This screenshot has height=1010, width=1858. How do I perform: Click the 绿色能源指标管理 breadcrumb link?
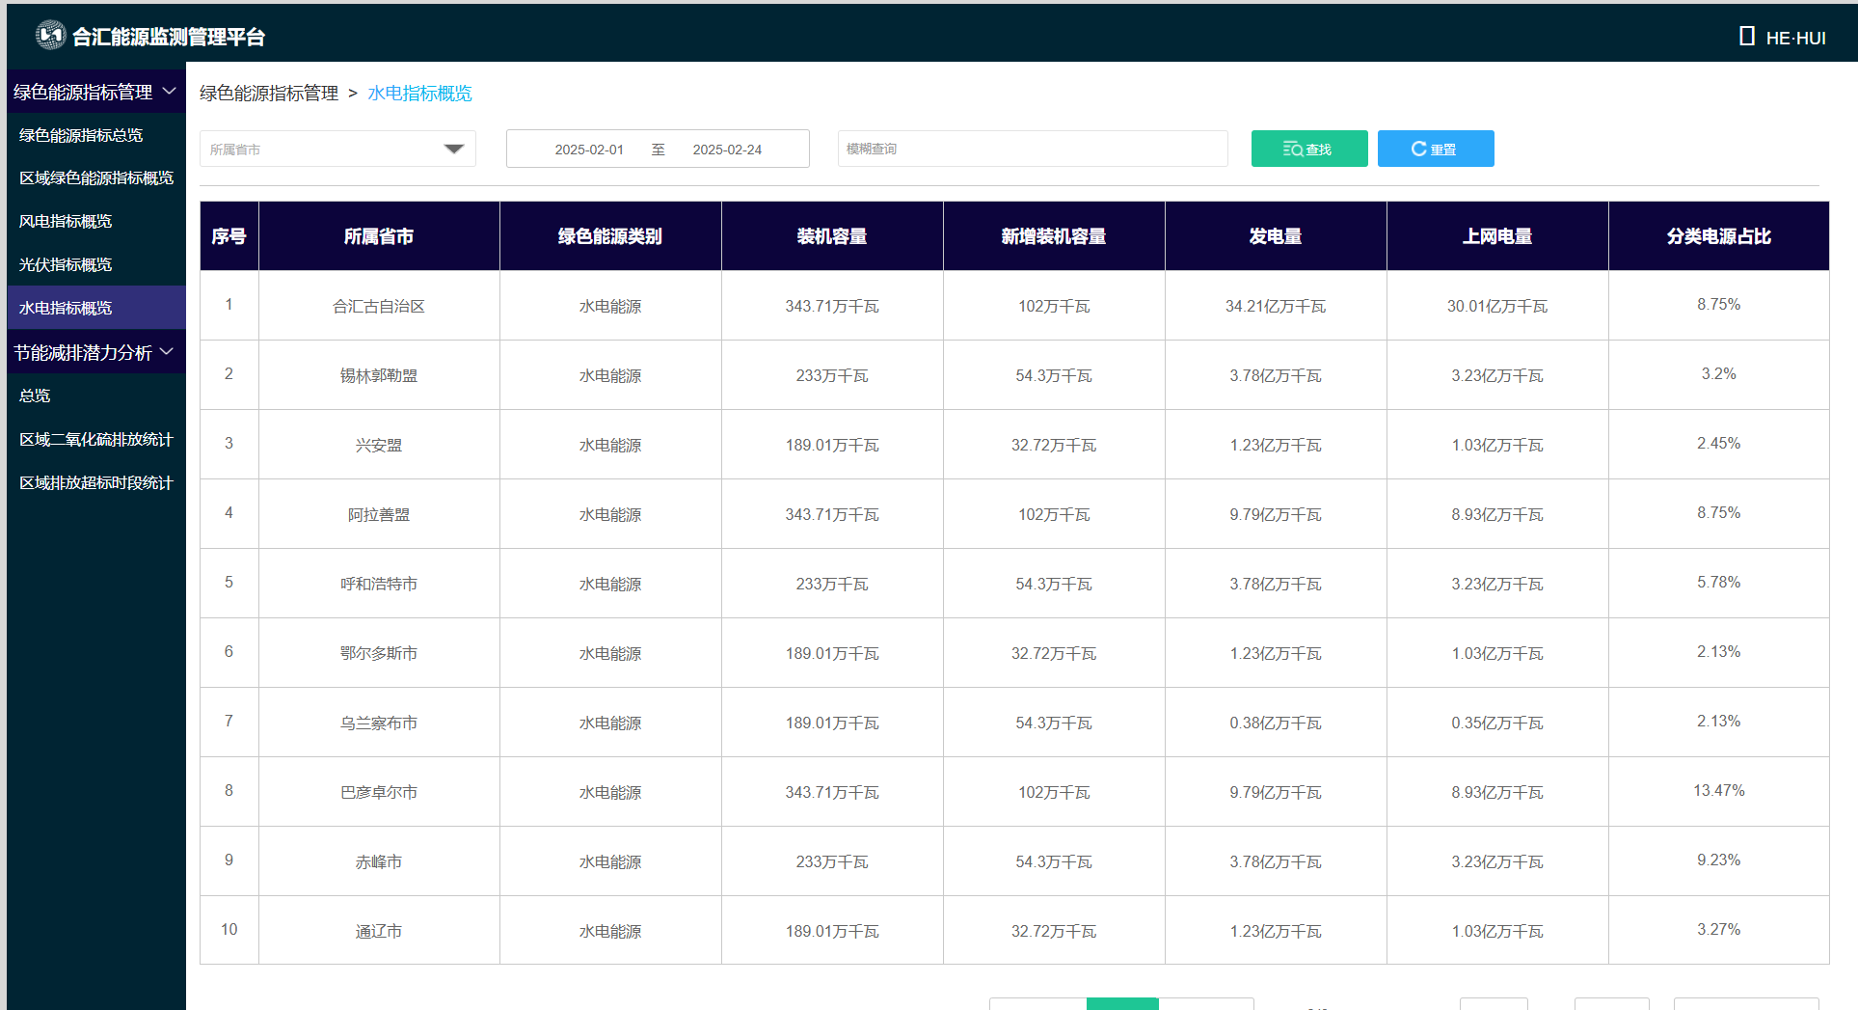[x=269, y=94]
